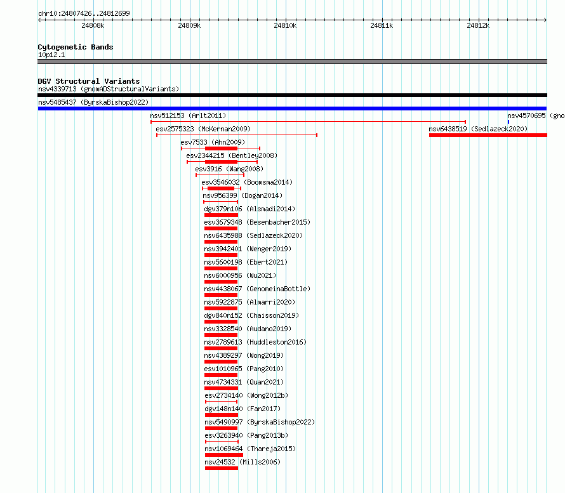Open nsv3942401 (Wenger2019) variant label
Viewport: 565px width, 493px height.
pos(248,249)
